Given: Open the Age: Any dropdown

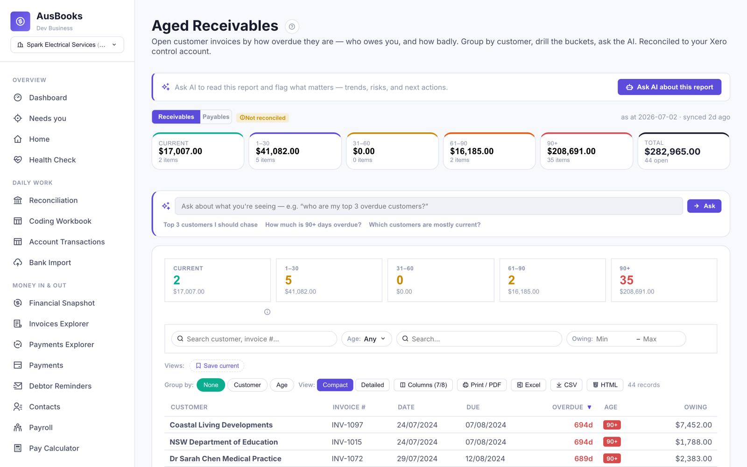Looking at the screenshot, I should tap(366, 339).
